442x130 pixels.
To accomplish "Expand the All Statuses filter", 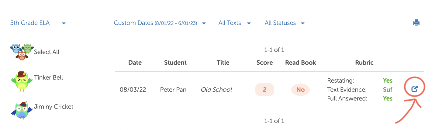I will click(x=285, y=23).
